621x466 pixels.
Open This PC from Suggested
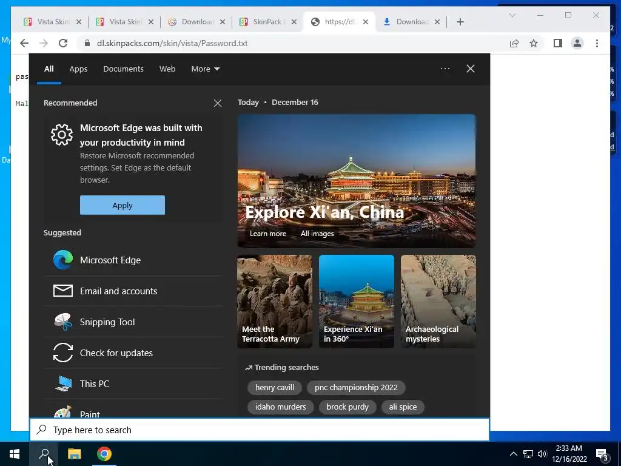133,383
